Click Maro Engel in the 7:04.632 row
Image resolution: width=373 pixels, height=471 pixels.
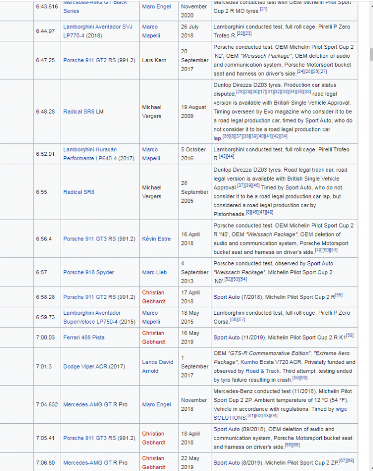click(x=156, y=404)
